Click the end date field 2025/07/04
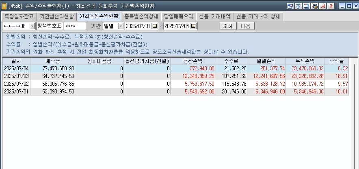 point(177,26)
